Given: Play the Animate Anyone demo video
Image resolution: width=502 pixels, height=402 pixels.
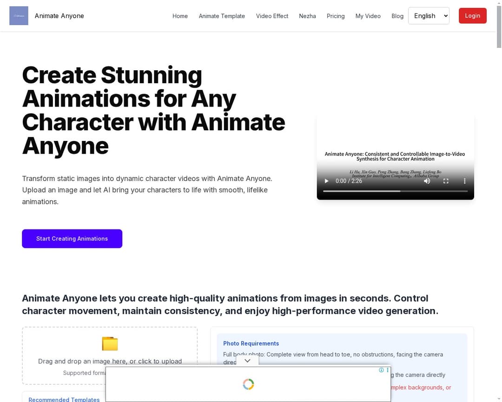Looking at the screenshot, I should [x=326, y=181].
